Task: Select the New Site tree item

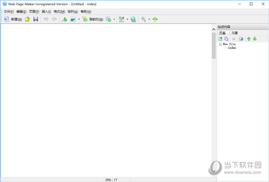Action: point(229,44)
